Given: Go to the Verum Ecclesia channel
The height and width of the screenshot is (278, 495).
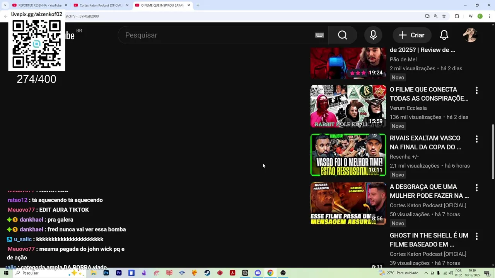Looking at the screenshot, I should (x=408, y=108).
